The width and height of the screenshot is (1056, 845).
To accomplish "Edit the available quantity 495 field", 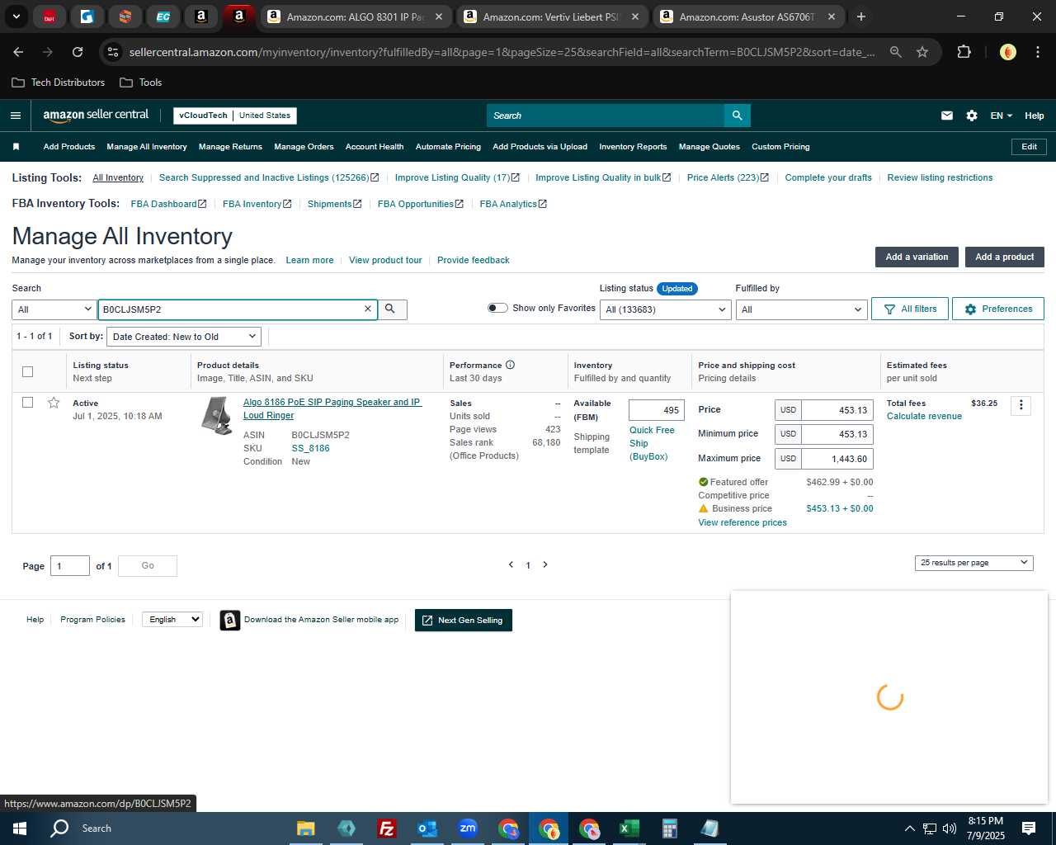I will tap(657, 410).
